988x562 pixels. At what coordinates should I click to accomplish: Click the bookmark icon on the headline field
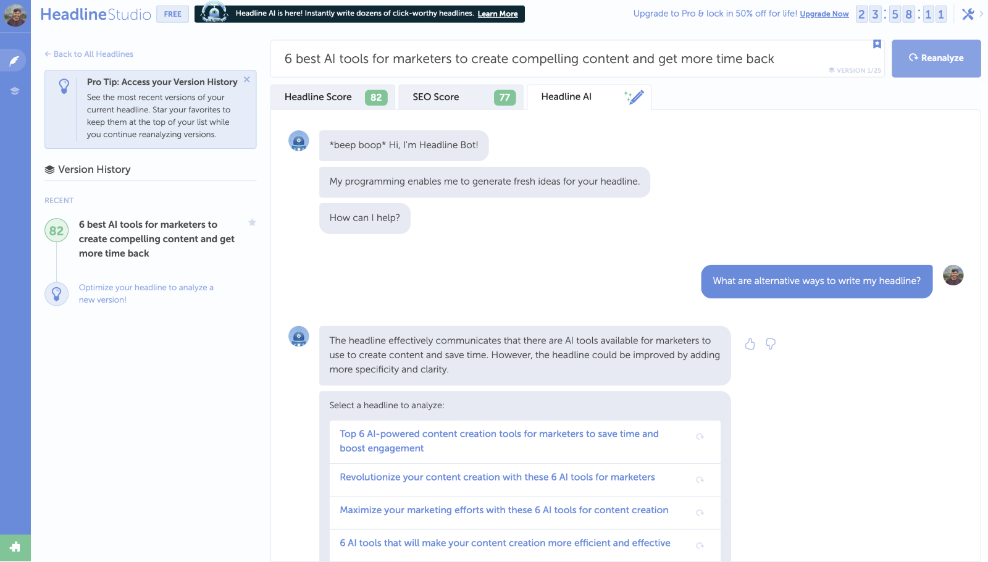(x=877, y=44)
